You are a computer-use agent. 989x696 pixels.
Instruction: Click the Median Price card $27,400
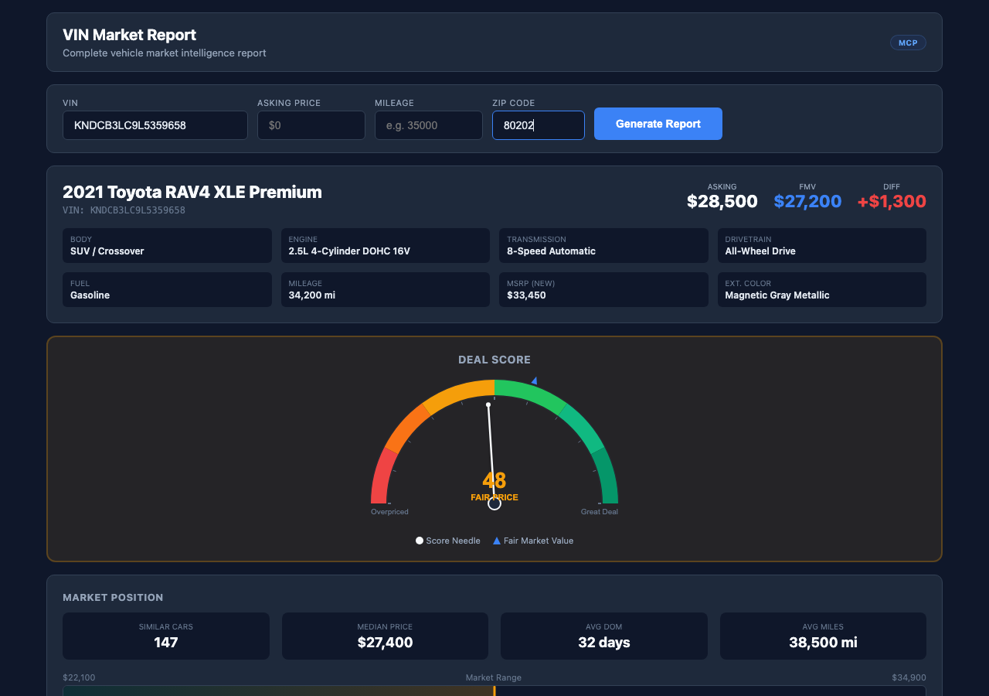coord(385,636)
